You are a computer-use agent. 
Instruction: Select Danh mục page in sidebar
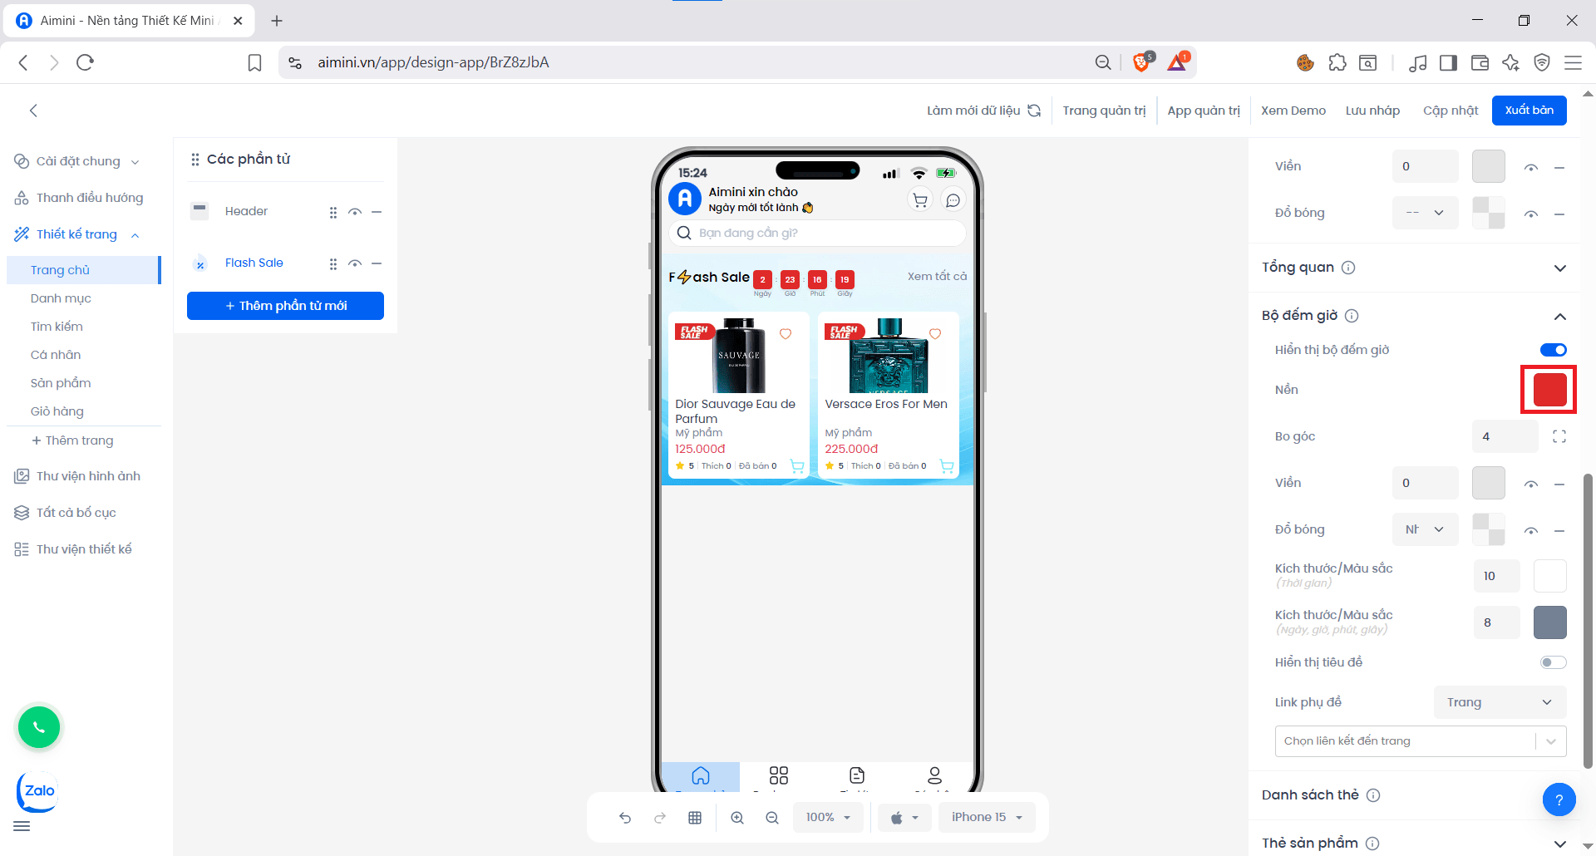pos(61,298)
